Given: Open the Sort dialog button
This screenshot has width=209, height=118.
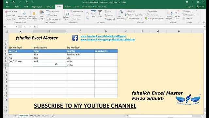Looking at the screenshot, I should click(93, 14).
